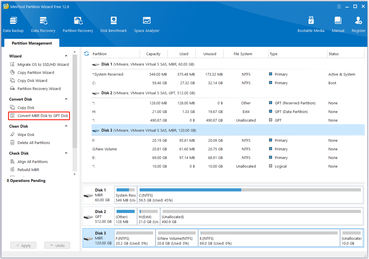
Task: Click the Partition Recovery Wizard icon
Action: 12,89
